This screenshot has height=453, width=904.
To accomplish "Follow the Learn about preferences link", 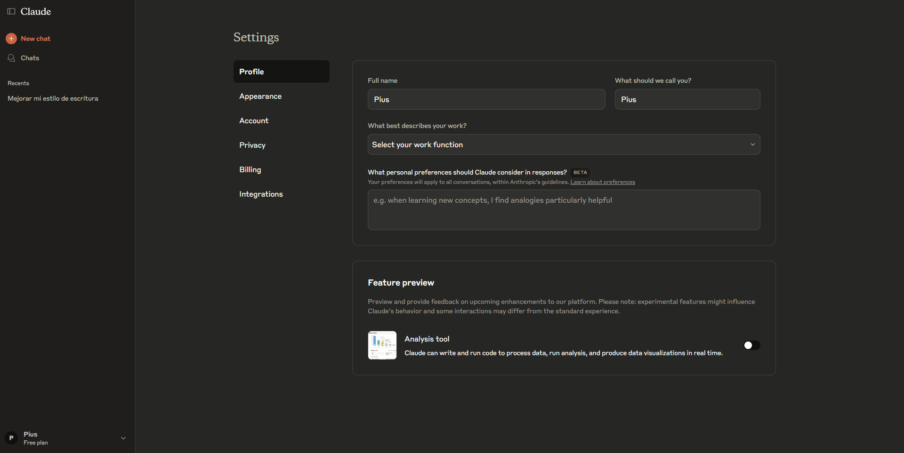I will (602, 182).
